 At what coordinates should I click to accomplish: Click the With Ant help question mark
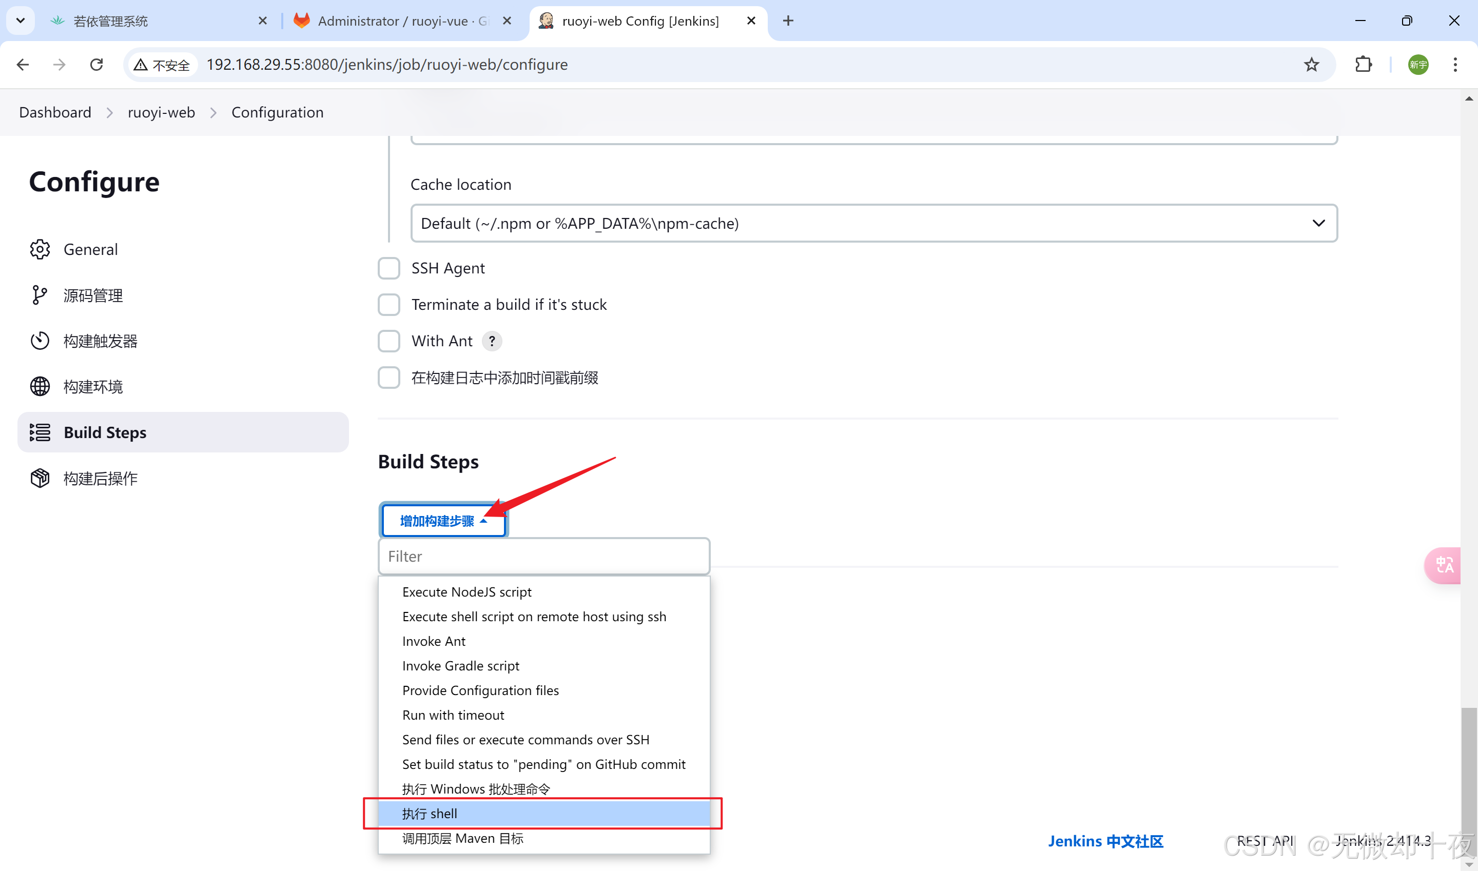492,341
